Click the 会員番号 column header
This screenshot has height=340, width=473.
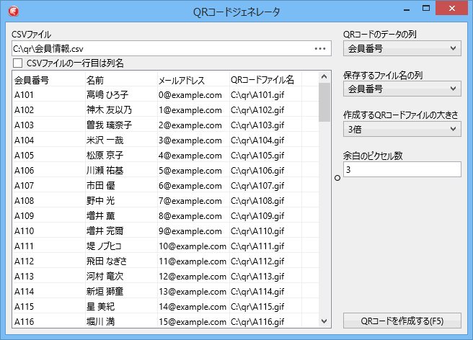[47, 80]
